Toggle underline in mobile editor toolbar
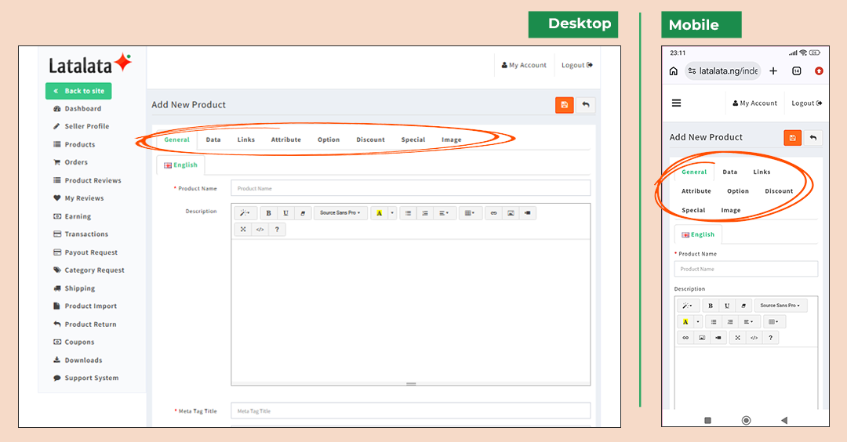The width and height of the screenshot is (847, 442). 727,306
